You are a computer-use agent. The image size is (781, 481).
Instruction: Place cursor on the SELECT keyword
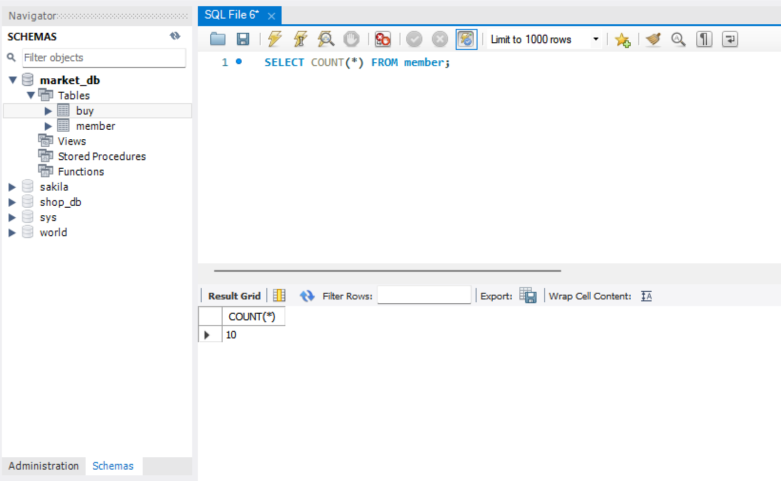click(284, 62)
